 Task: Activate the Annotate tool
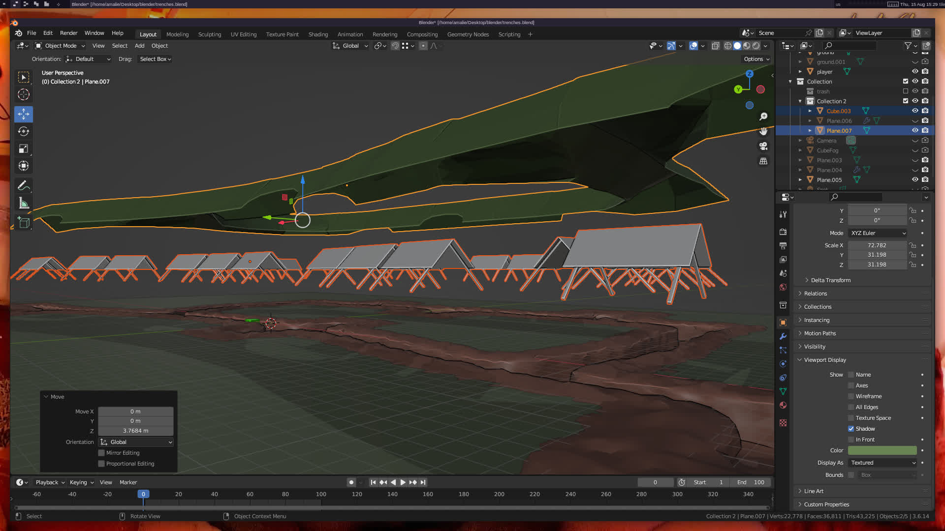click(23, 186)
